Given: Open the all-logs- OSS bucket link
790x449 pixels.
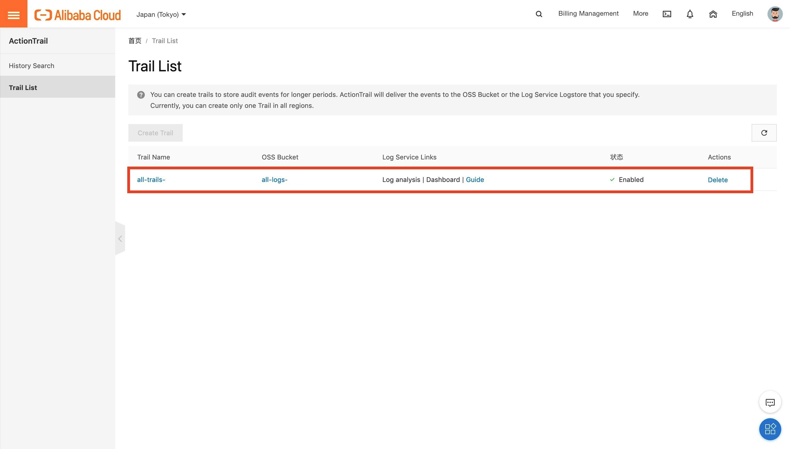Looking at the screenshot, I should 274,179.
